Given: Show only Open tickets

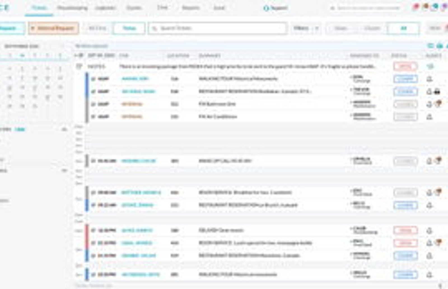Looking at the screenshot, I should 341,28.
